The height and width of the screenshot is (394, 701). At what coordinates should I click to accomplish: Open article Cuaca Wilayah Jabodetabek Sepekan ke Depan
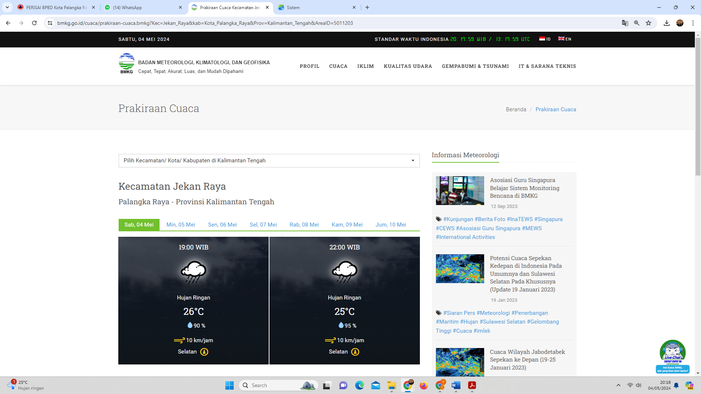point(527,360)
